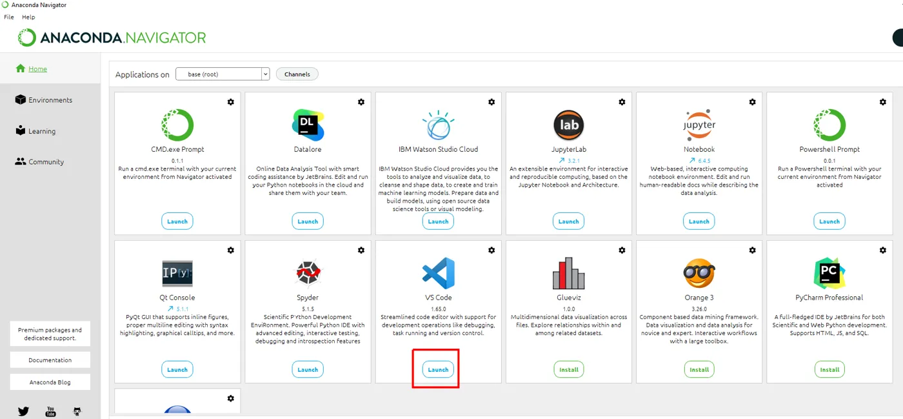Screen dimensions: 903x419
Task: Click the VS Code logo icon
Action: click(x=439, y=273)
